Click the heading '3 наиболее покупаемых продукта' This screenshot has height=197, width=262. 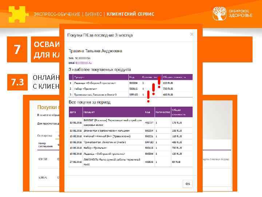(100, 70)
